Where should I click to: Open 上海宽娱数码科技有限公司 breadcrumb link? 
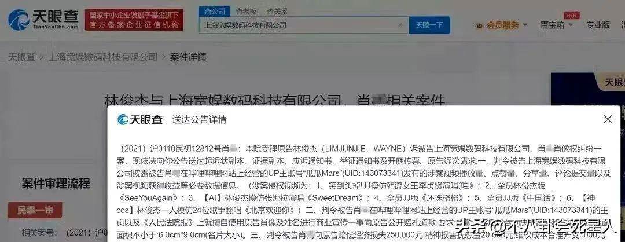coord(103,57)
